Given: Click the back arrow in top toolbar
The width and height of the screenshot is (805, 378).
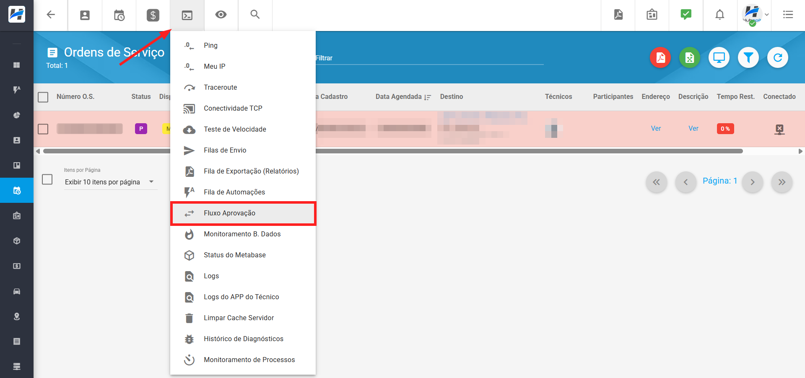Looking at the screenshot, I should pyautogui.click(x=51, y=15).
